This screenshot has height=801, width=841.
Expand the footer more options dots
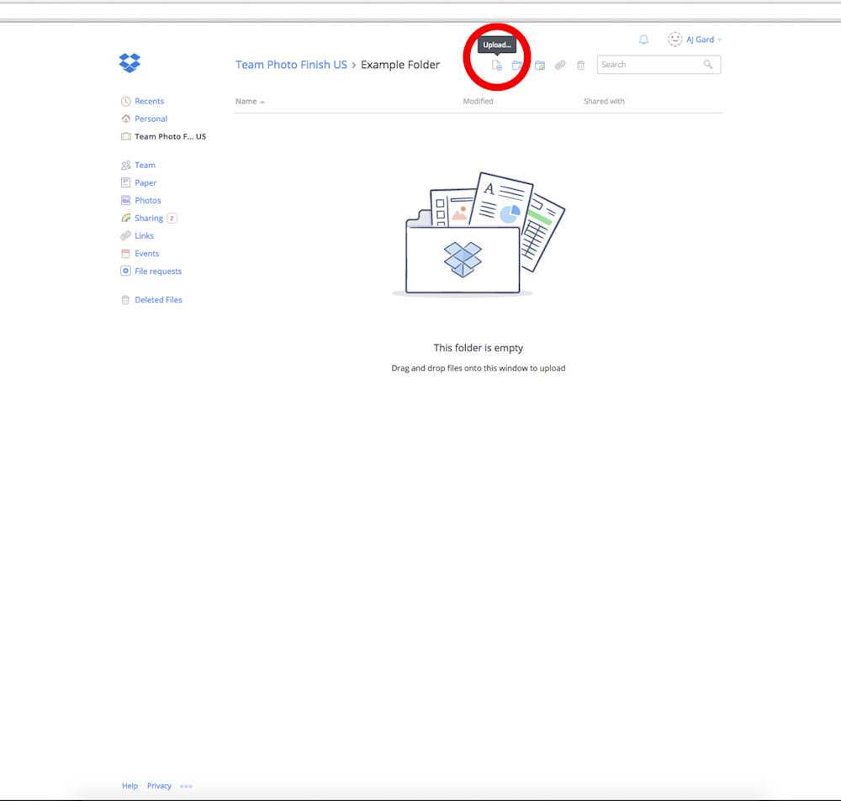tap(186, 787)
